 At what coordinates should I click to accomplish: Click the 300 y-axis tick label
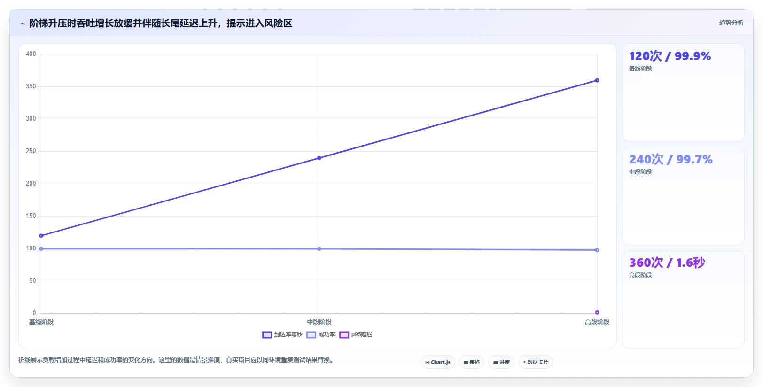tap(31, 119)
